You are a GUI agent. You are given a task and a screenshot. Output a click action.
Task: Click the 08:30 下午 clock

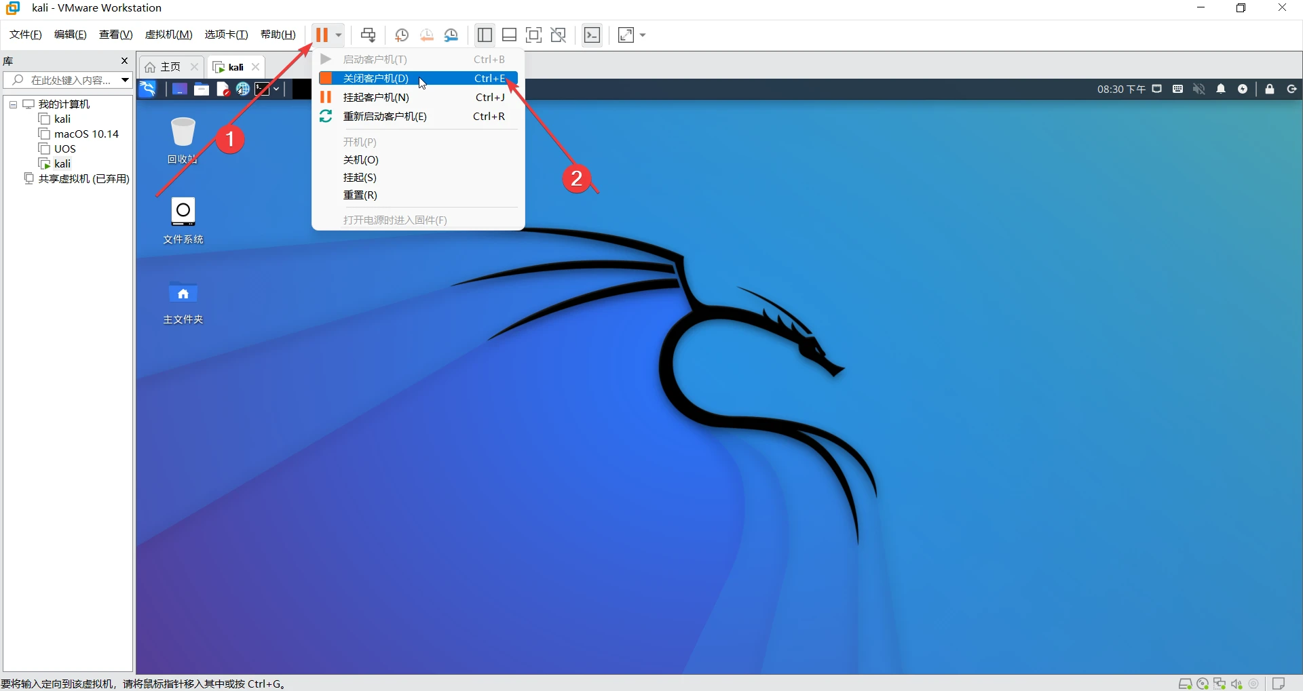pos(1121,89)
